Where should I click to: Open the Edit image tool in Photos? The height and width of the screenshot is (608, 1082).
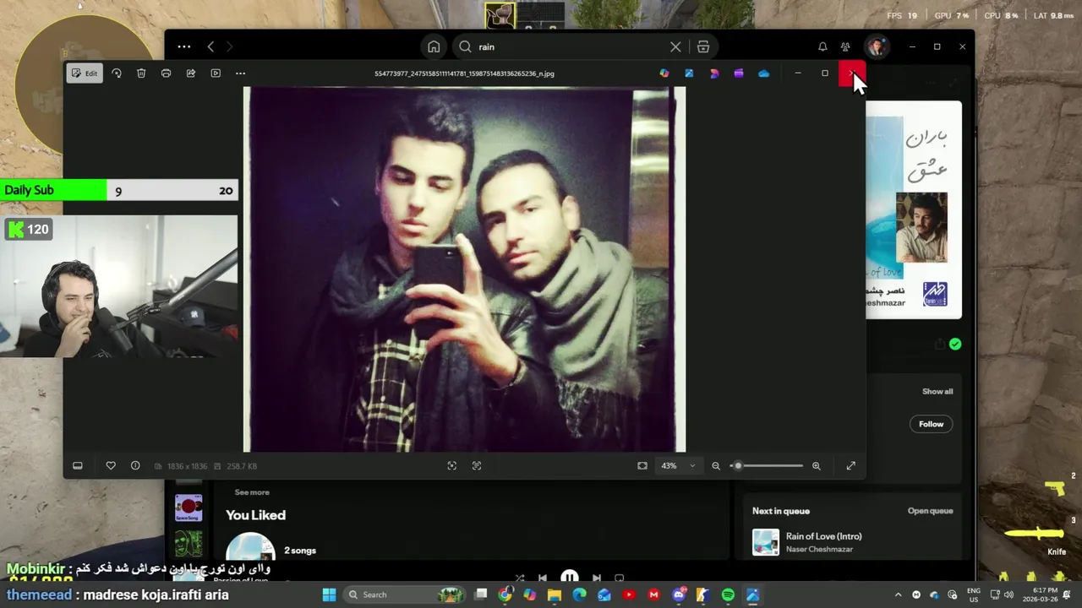pos(84,73)
